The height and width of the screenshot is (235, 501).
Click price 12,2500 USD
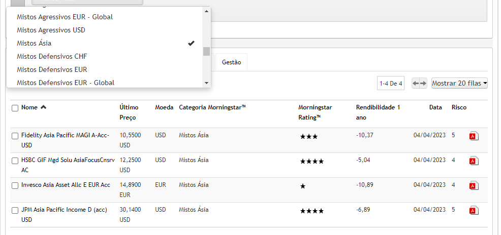point(130,165)
